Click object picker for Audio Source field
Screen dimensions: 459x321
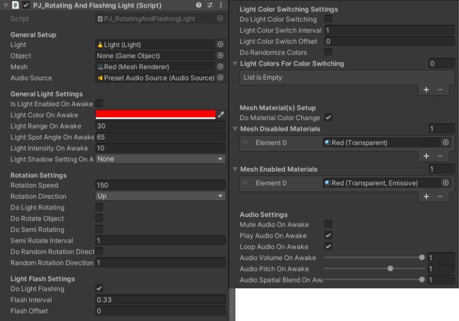pyautogui.click(x=220, y=78)
